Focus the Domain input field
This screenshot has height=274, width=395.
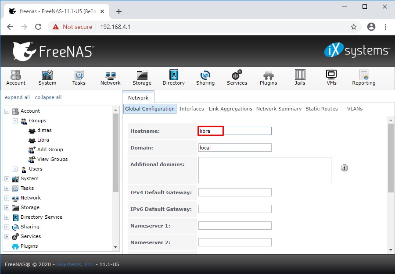(x=235, y=147)
